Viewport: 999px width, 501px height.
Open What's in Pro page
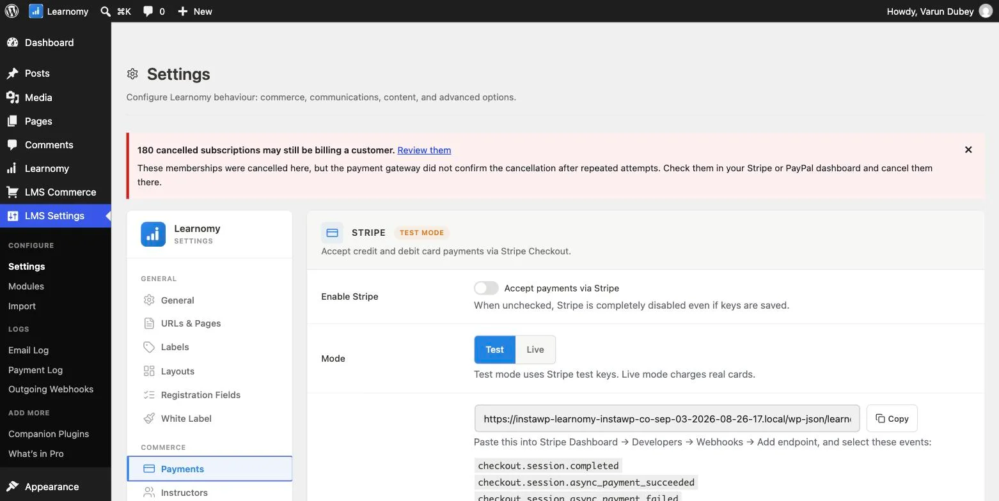pyautogui.click(x=36, y=454)
